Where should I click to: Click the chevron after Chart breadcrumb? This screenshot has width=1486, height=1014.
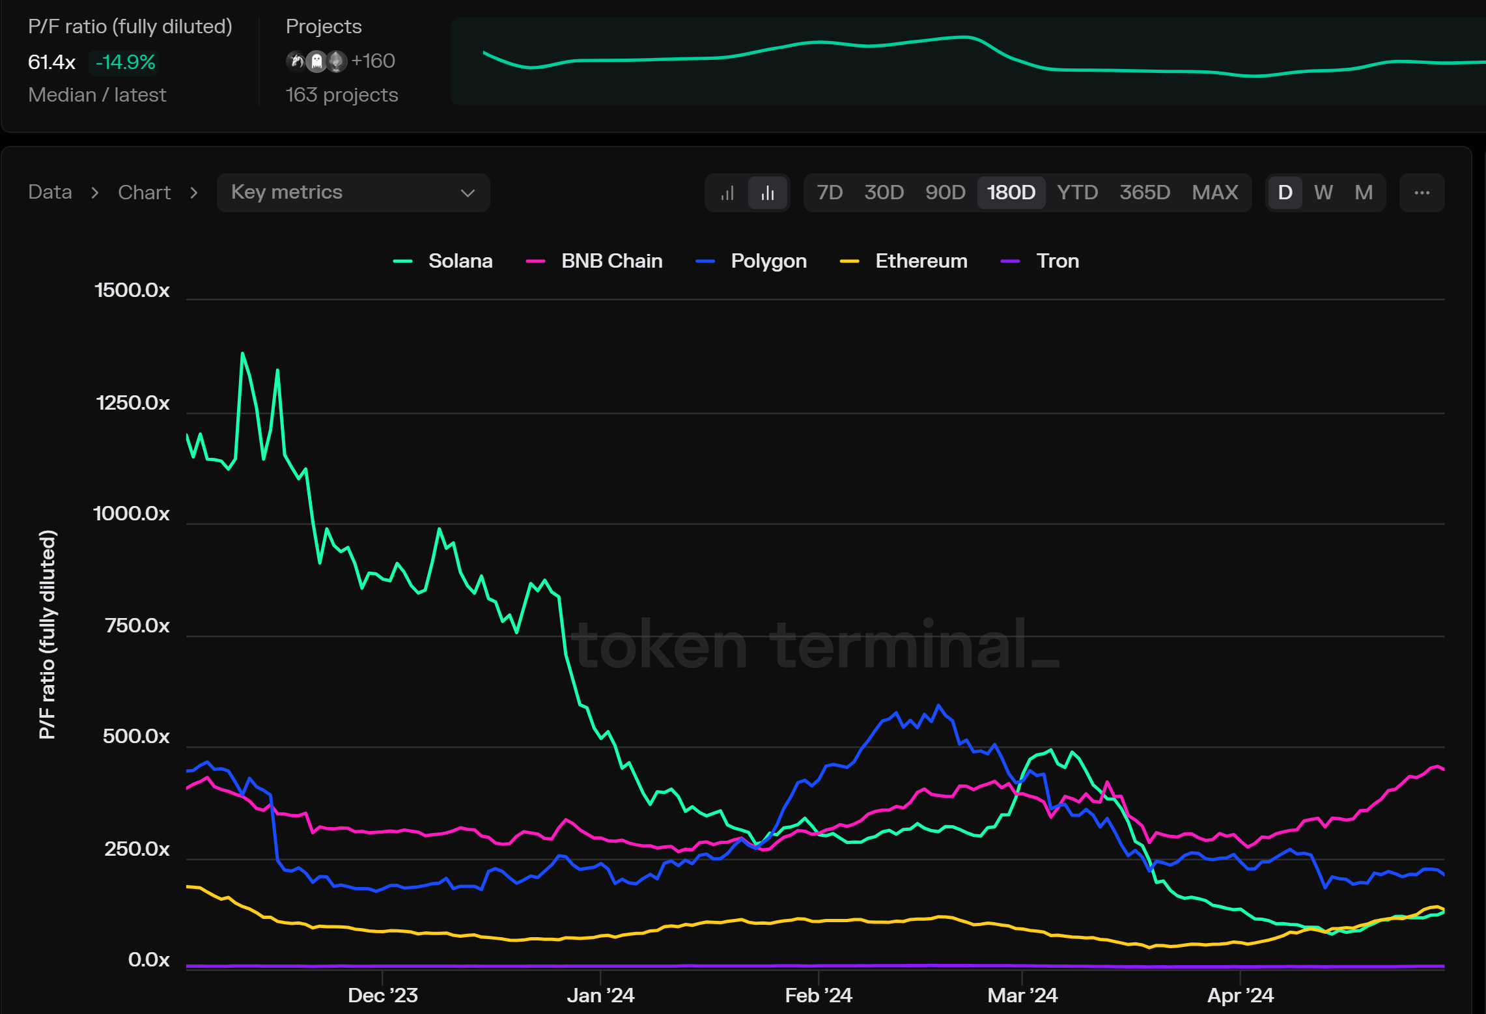tap(193, 193)
